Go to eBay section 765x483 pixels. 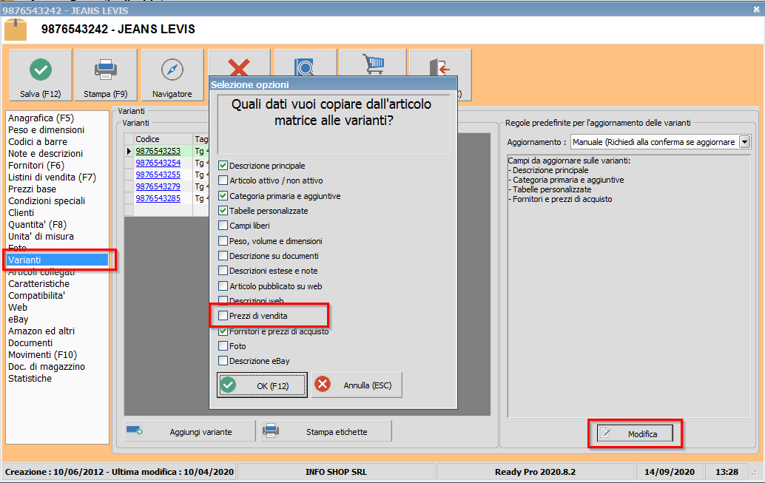[x=18, y=319]
